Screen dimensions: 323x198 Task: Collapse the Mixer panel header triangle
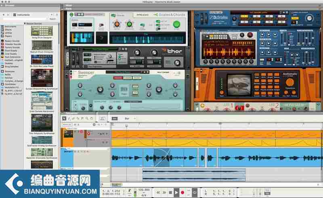coord(63,5)
